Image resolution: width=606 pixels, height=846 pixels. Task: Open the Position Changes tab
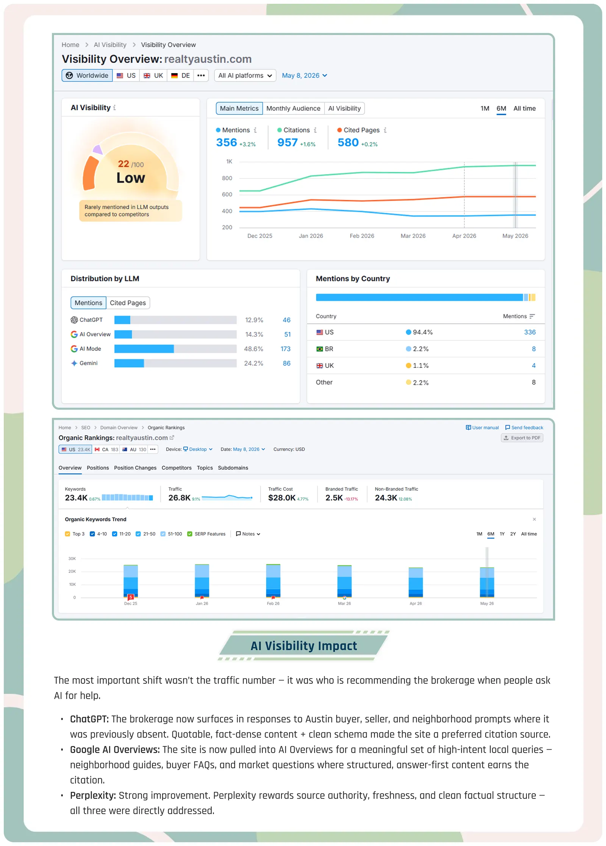click(135, 468)
